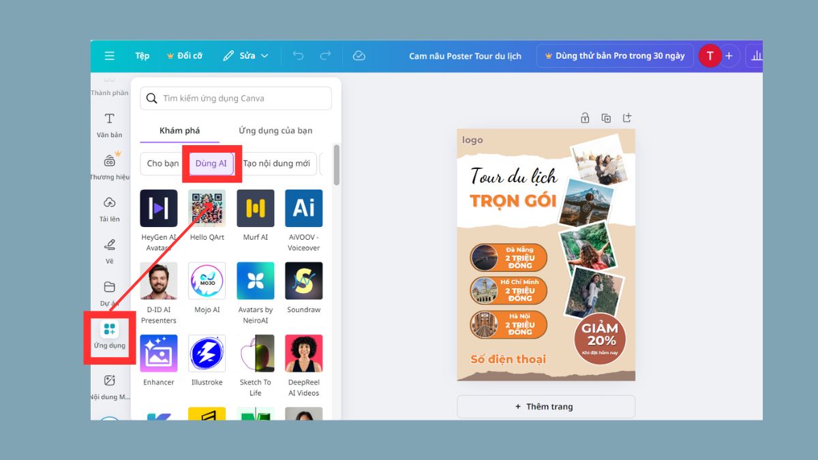This screenshot has width=818, height=460.
Task: Select the Đà Nẵng price badge
Action: (x=509, y=258)
